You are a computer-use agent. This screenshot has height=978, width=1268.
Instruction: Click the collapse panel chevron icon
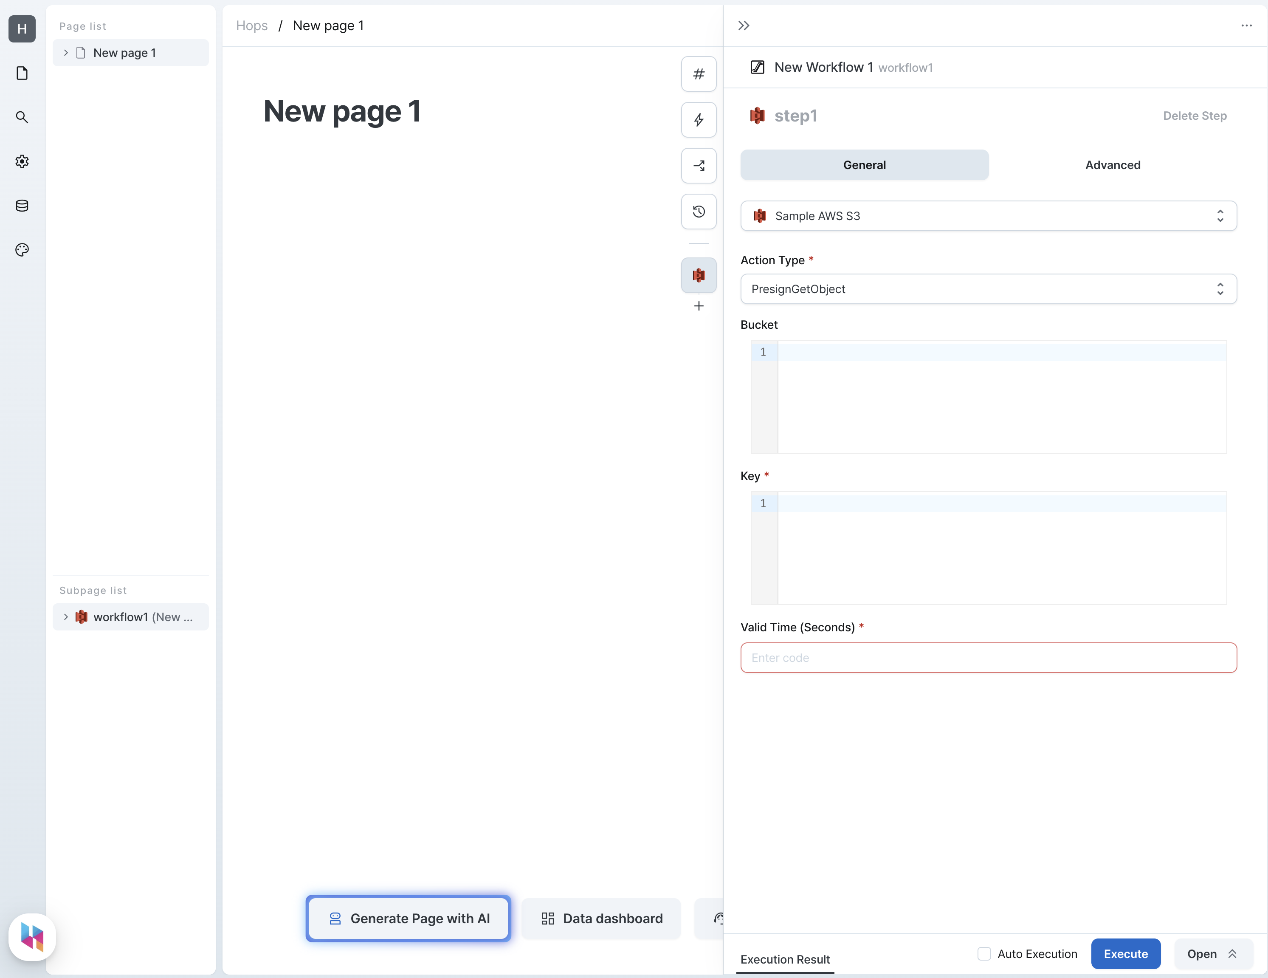coord(743,25)
